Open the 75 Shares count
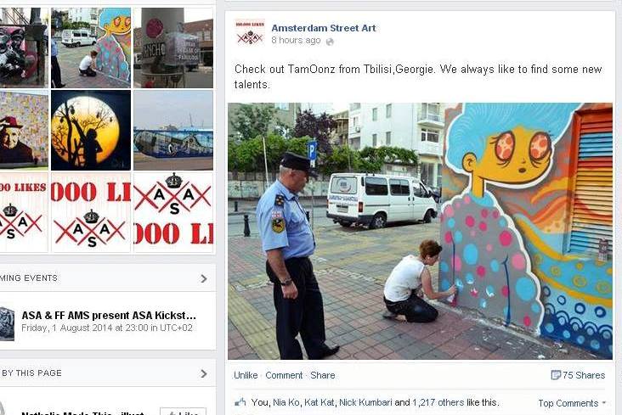622x415 pixels. pyautogui.click(x=584, y=375)
